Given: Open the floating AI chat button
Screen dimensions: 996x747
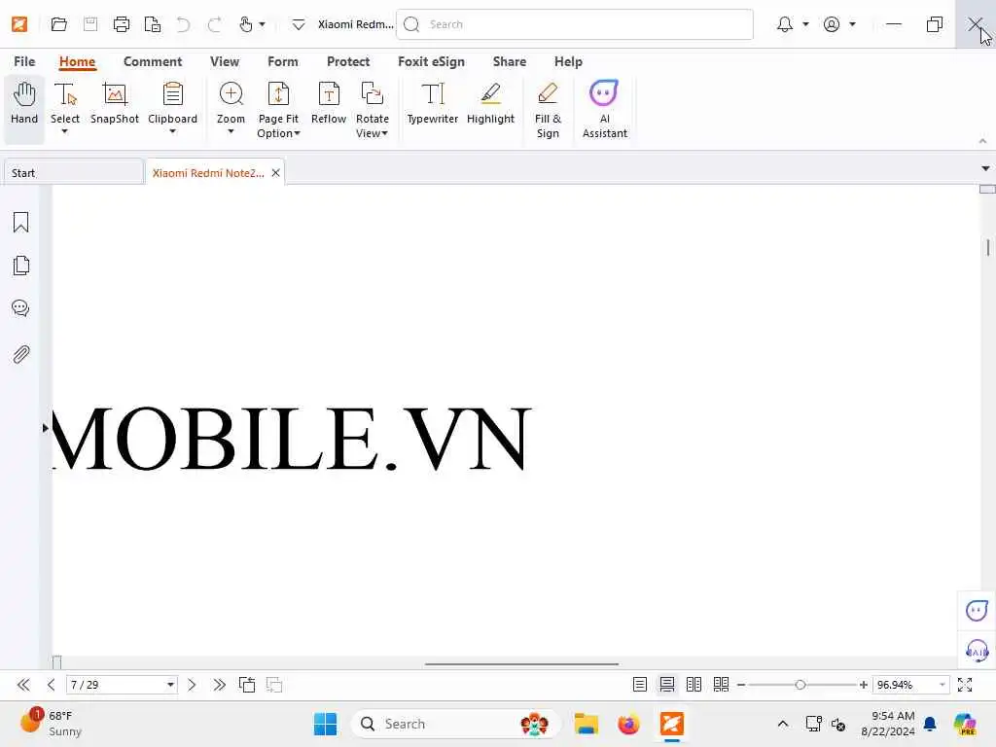Looking at the screenshot, I should 977,611.
